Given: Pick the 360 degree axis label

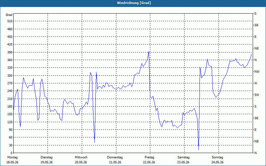Looking at the screenshot, I should point(10,60).
